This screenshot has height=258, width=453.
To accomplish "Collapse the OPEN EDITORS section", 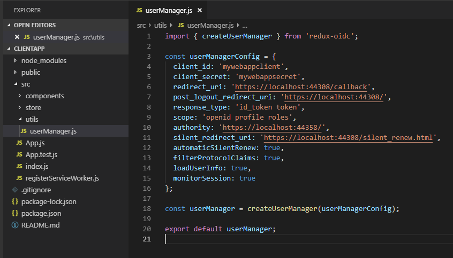I will click(9, 25).
